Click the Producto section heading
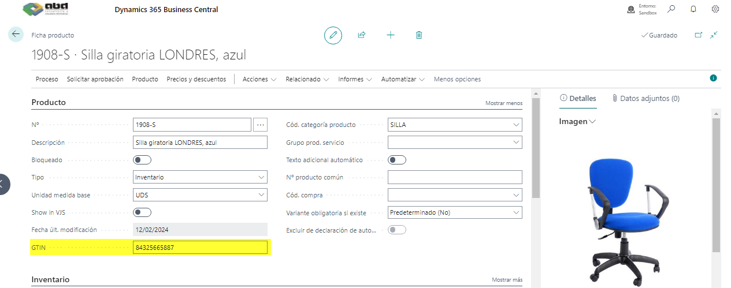The image size is (731, 288). 49,102
